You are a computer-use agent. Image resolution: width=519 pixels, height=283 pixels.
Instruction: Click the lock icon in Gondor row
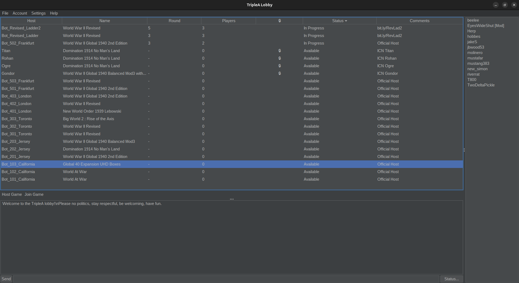(280, 73)
